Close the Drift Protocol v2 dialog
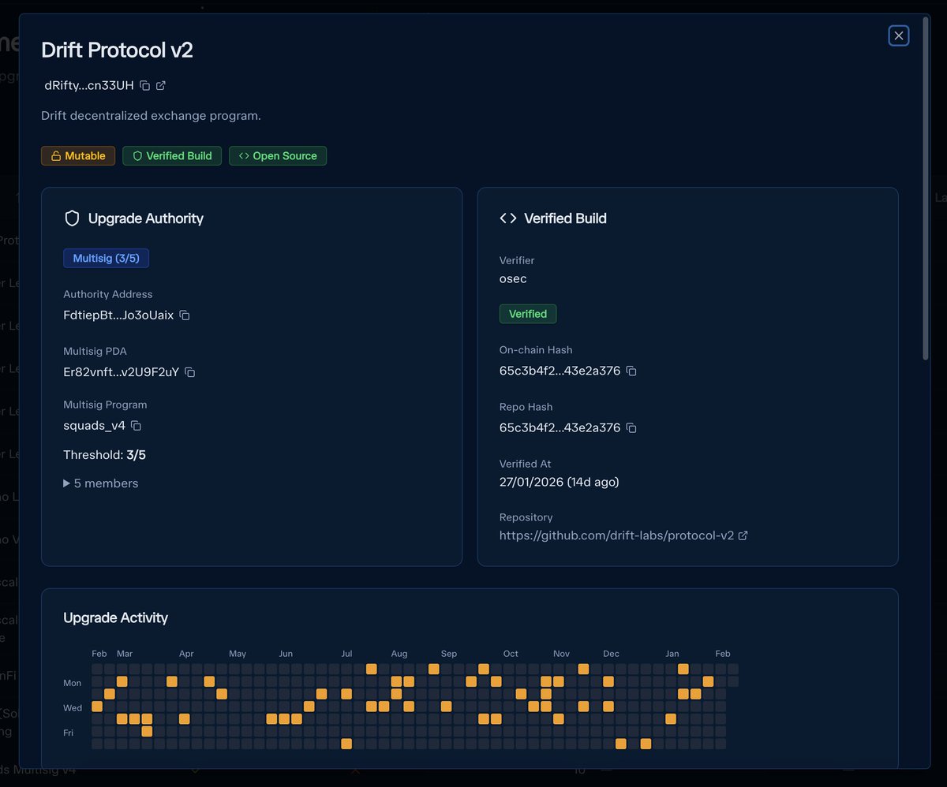The height and width of the screenshot is (787, 947). tap(899, 35)
